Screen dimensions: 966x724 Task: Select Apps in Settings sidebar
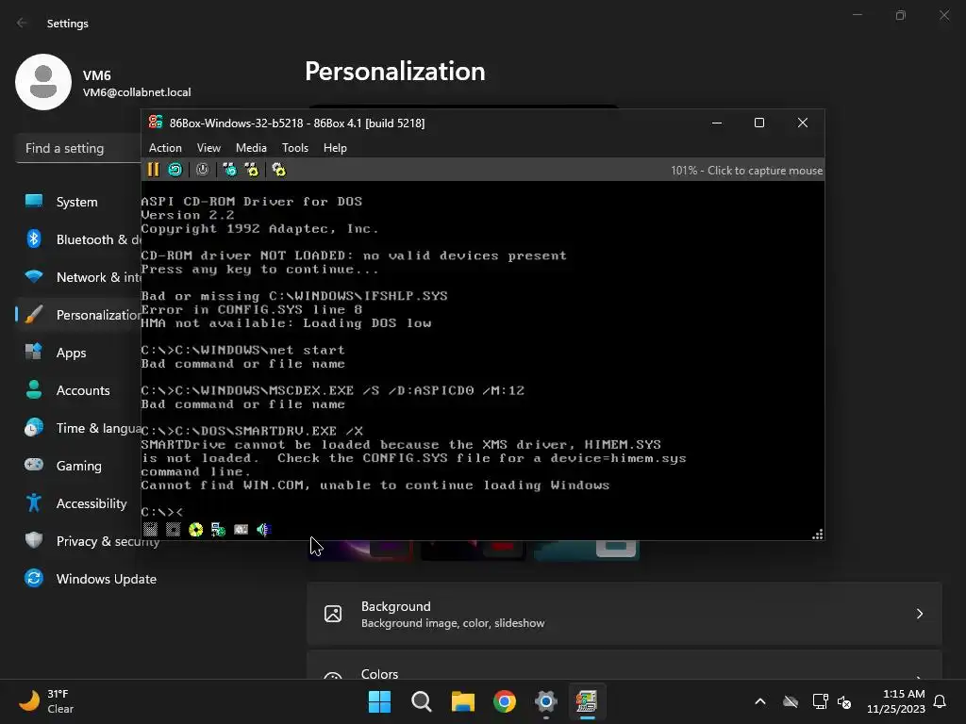click(x=79, y=353)
